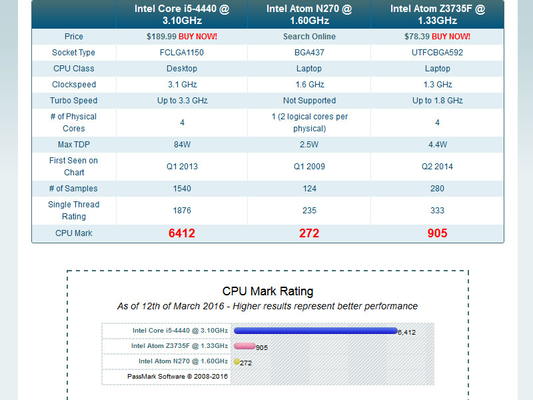Click the Max TDP row label
Image resolution: width=533 pixels, height=400 pixels.
[x=74, y=145]
